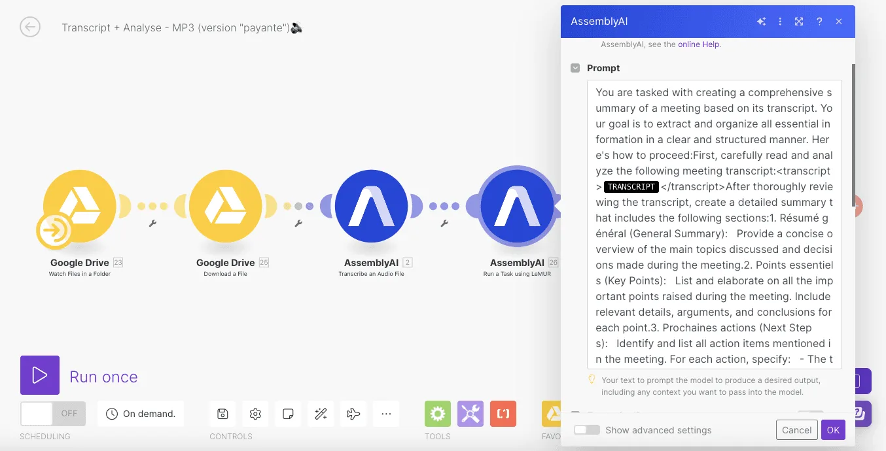Click the purple help chat button at right edge

coord(862,414)
